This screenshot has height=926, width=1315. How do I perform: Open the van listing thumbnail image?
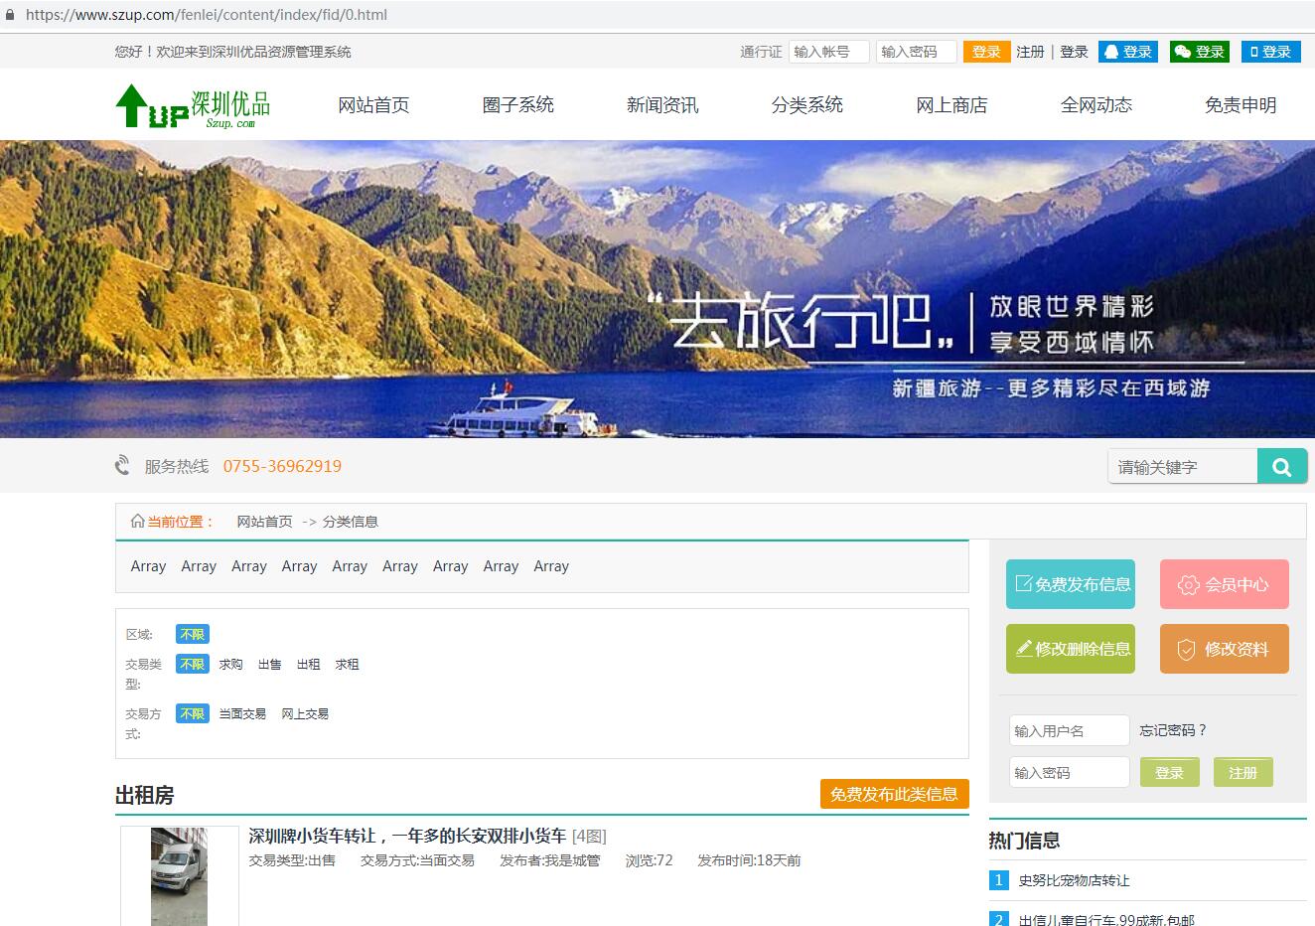point(180,876)
